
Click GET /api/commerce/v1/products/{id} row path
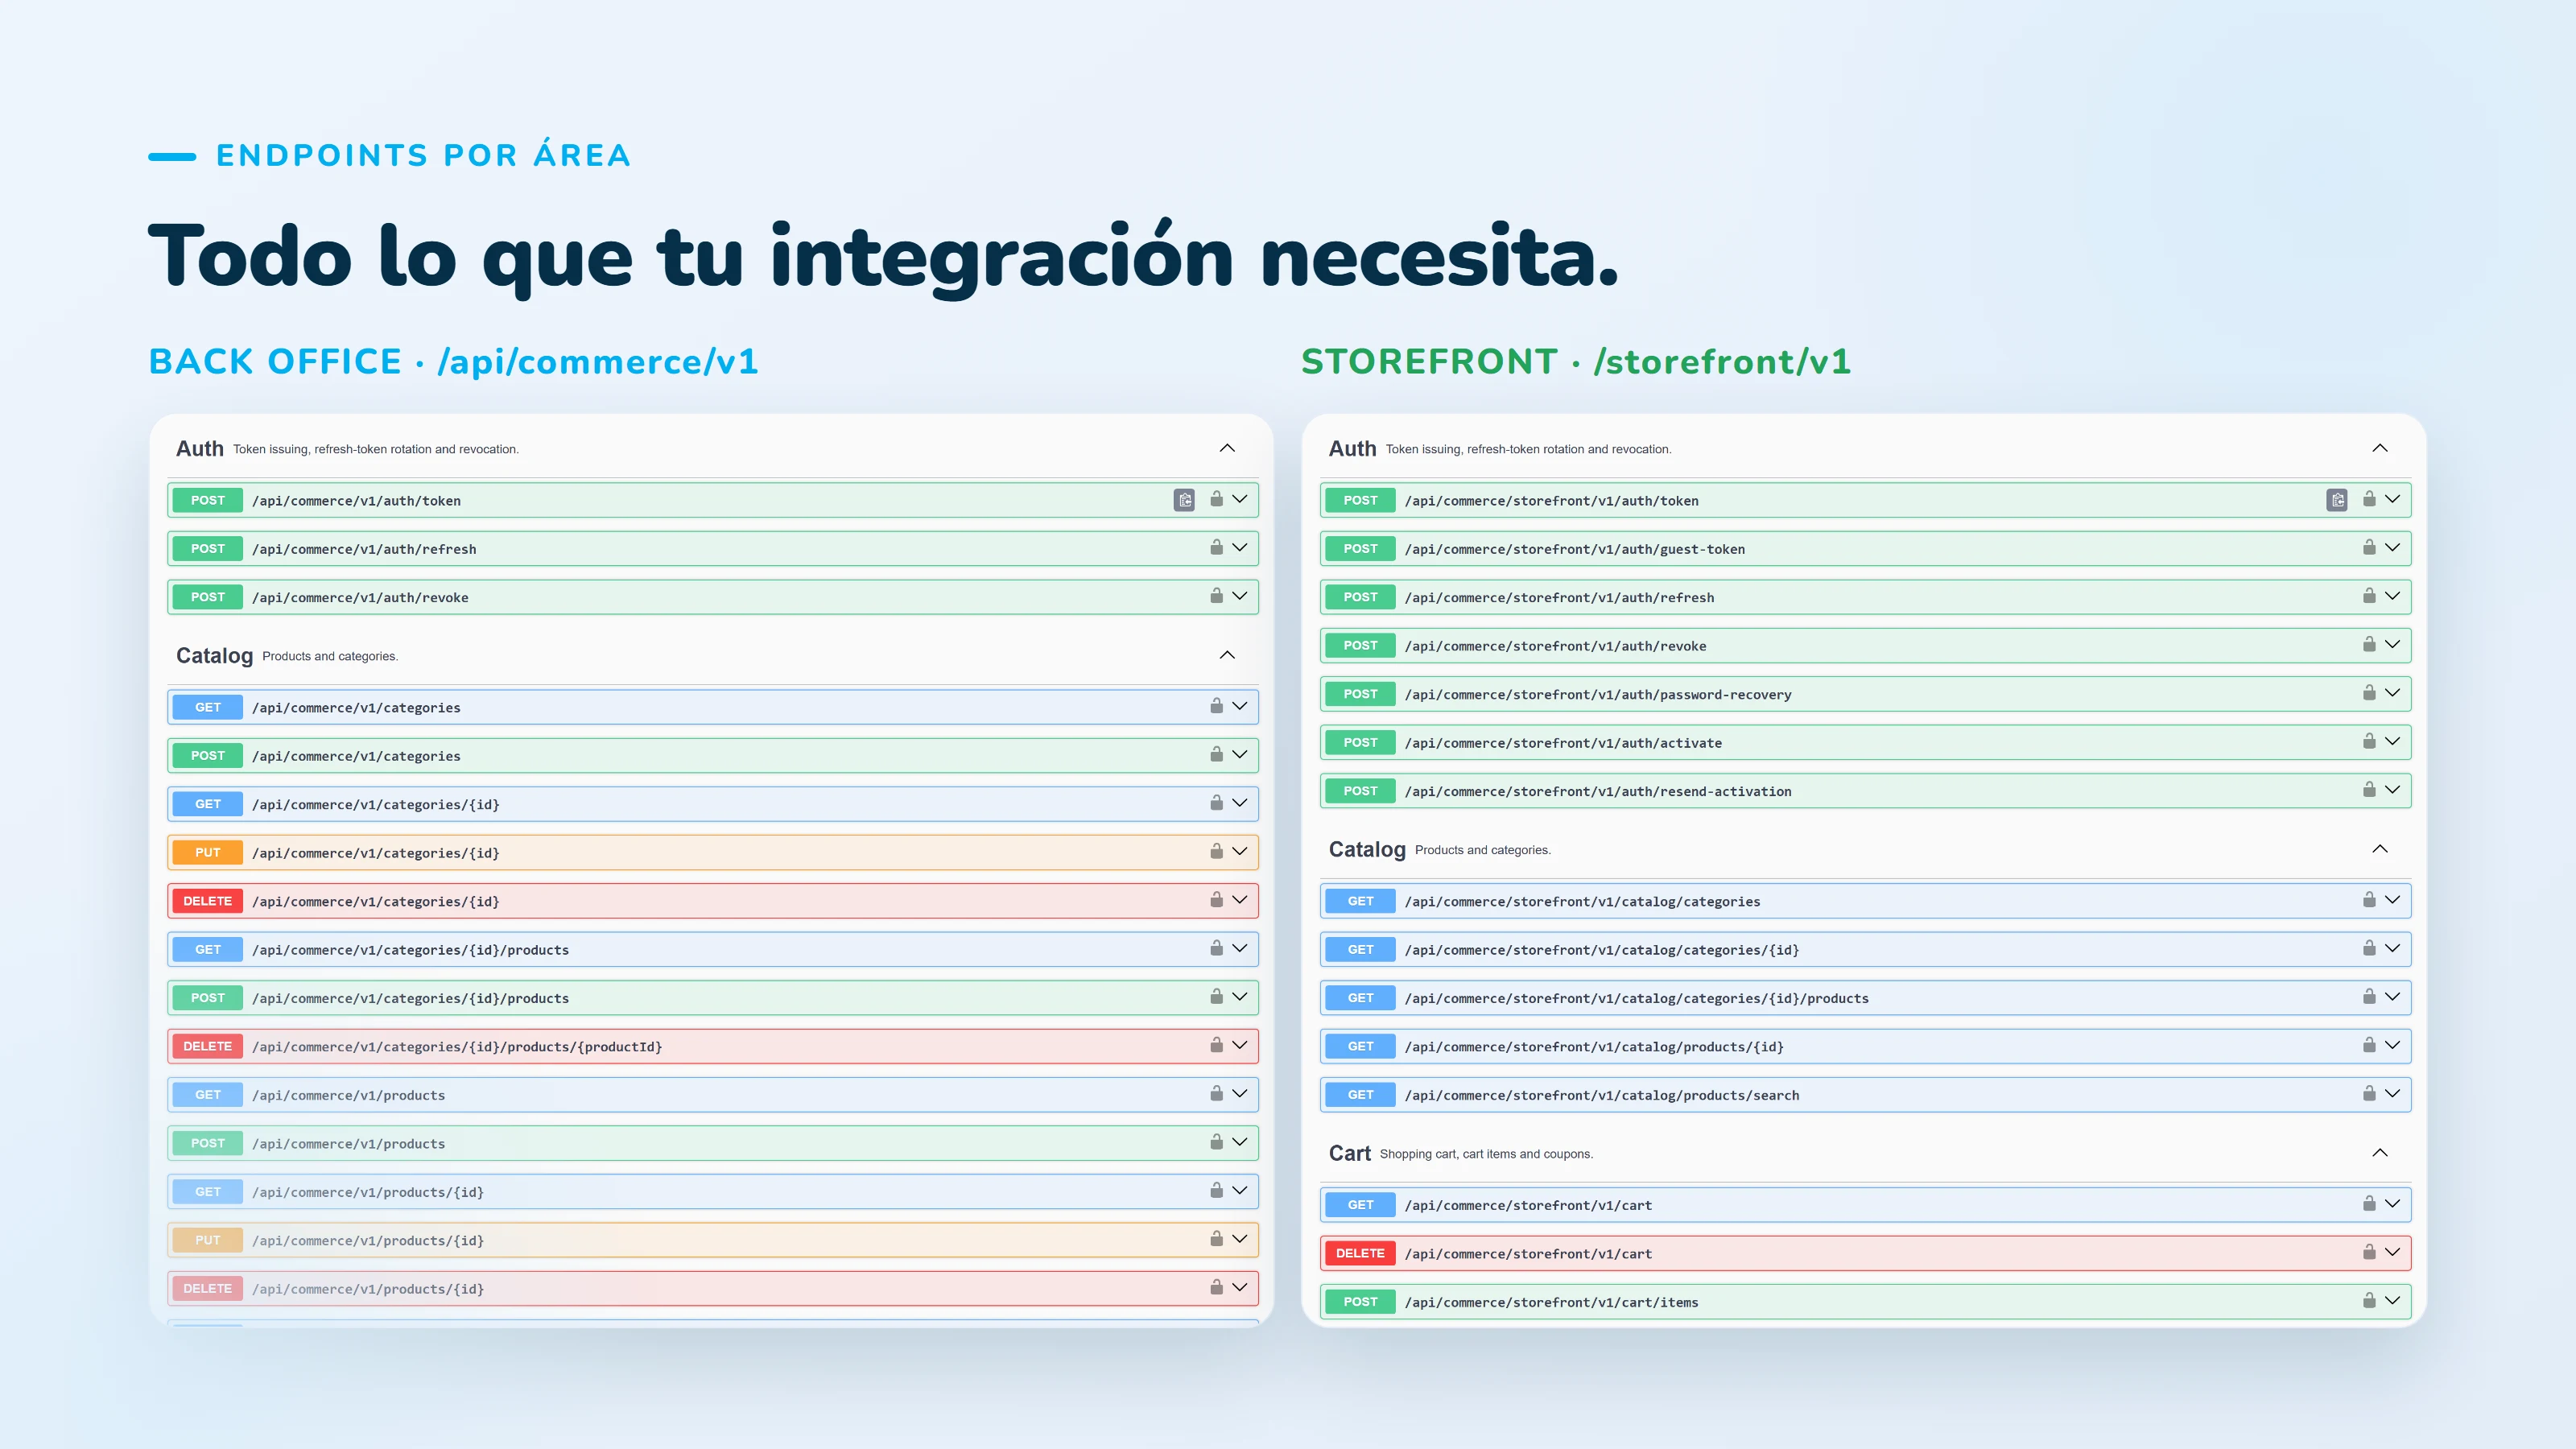pos(368,1193)
